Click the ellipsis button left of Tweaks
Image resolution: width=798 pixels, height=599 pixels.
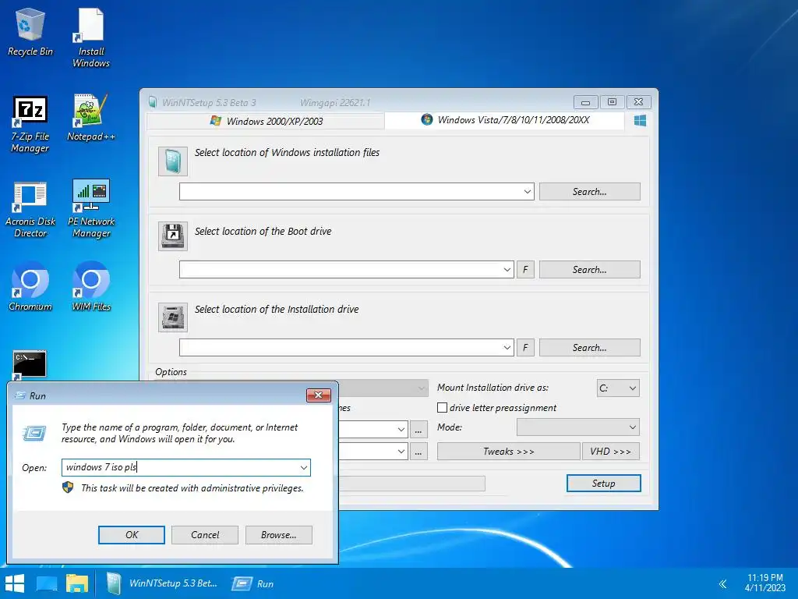point(418,452)
